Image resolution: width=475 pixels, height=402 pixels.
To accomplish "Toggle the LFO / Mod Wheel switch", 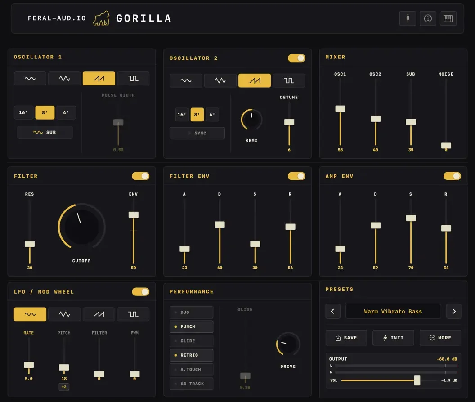I will (140, 292).
